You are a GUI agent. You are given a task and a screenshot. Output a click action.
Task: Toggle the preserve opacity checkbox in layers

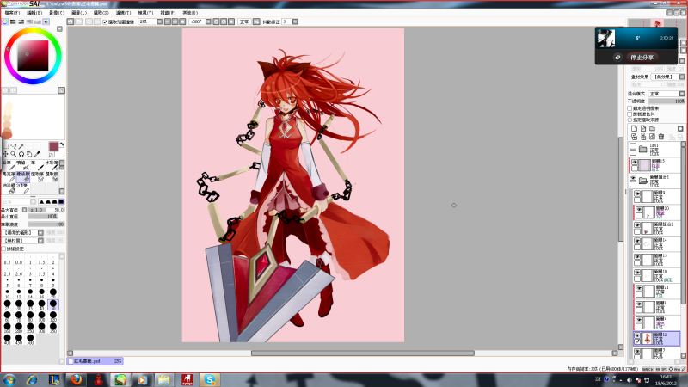click(x=630, y=107)
